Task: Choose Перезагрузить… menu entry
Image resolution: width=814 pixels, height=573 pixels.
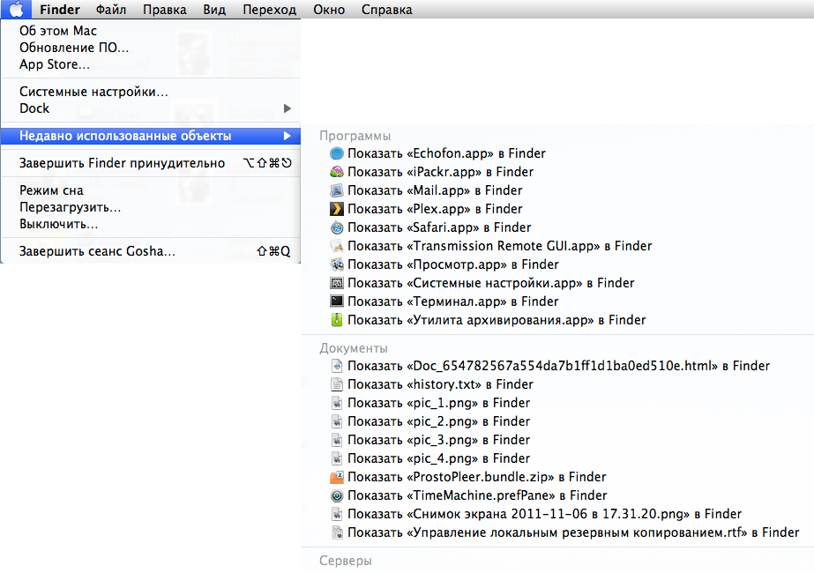Action: [151, 208]
